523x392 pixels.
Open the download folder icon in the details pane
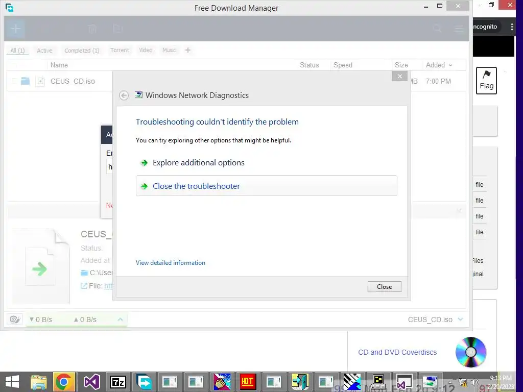tap(84, 273)
